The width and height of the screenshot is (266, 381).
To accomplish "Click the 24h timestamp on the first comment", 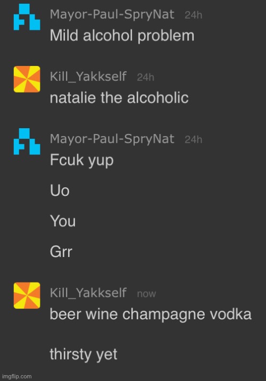I will coord(193,15).
